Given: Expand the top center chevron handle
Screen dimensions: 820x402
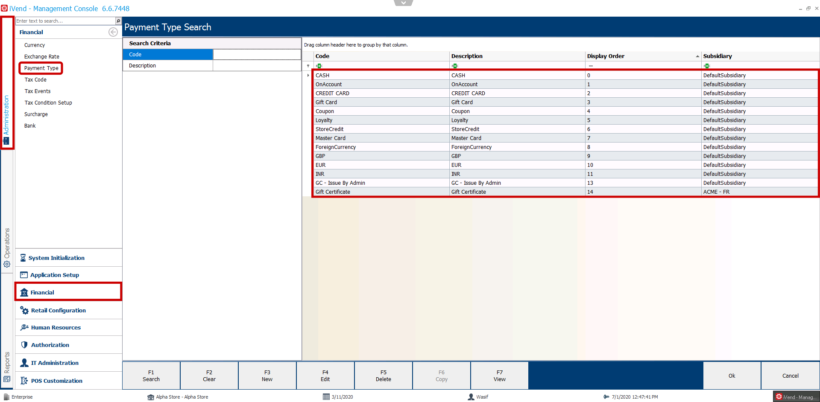Looking at the screenshot, I should pyautogui.click(x=404, y=3).
